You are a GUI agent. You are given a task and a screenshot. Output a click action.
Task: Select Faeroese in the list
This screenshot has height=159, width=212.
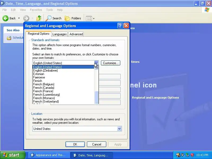coord(63,77)
